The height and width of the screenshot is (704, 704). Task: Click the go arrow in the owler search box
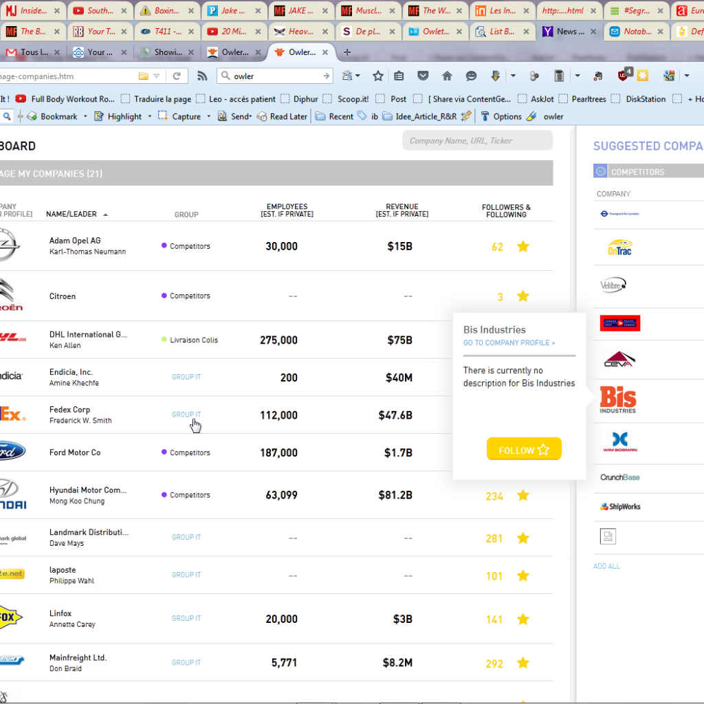pos(327,76)
